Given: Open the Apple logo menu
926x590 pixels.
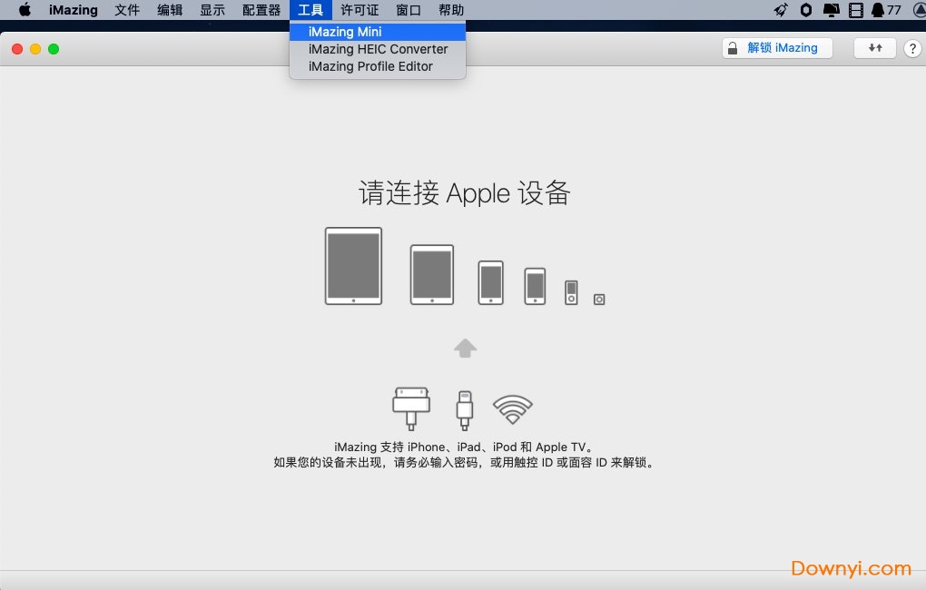Looking at the screenshot, I should tap(25, 10).
